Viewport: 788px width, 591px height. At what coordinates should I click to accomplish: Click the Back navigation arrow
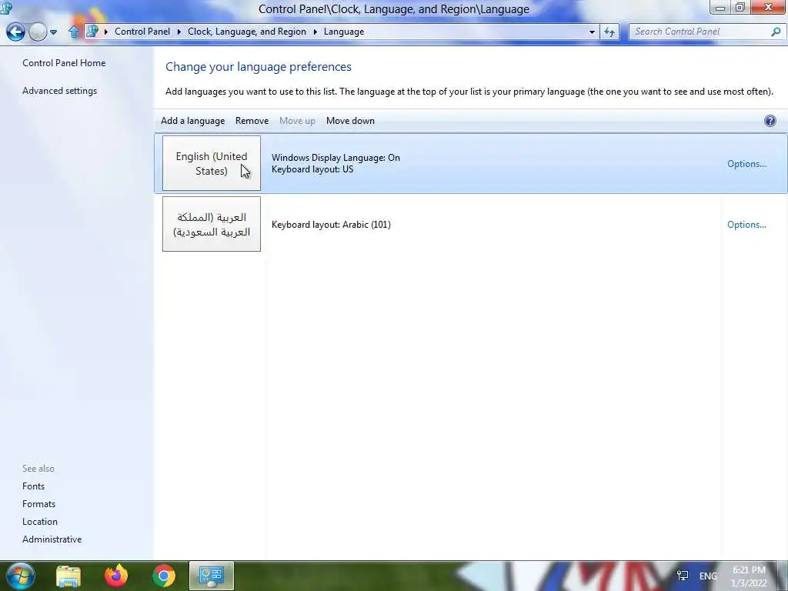tap(15, 32)
